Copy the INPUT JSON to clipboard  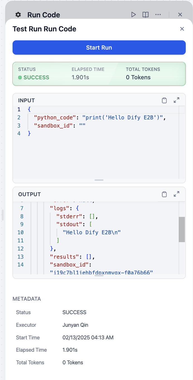coord(164,100)
